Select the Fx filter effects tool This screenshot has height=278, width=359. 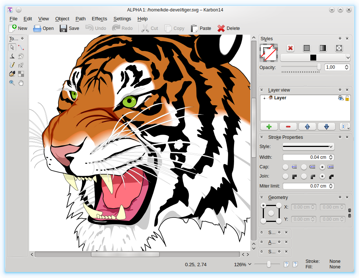(21, 65)
